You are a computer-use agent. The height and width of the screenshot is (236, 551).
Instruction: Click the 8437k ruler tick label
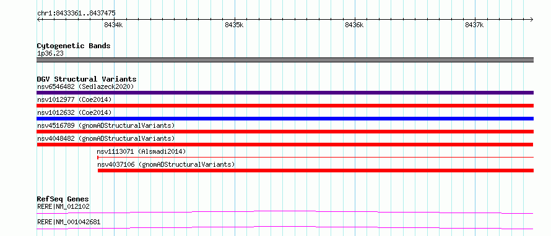pyautogui.click(x=474, y=25)
